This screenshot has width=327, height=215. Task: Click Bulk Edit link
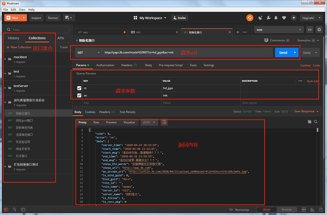click(313, 81)
